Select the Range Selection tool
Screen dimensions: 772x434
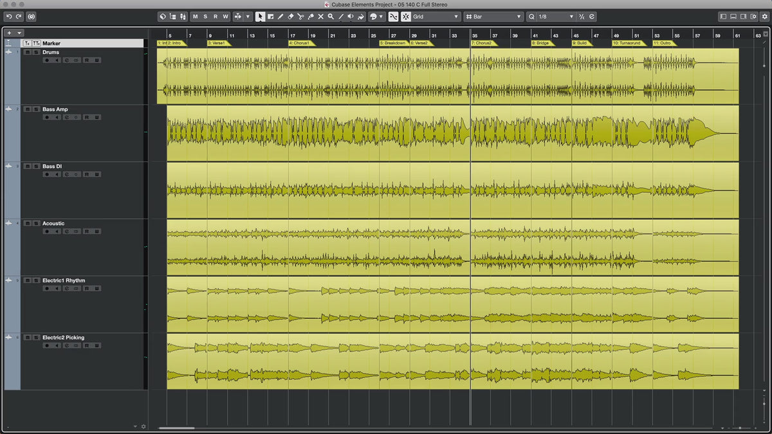tap(270, 17)
